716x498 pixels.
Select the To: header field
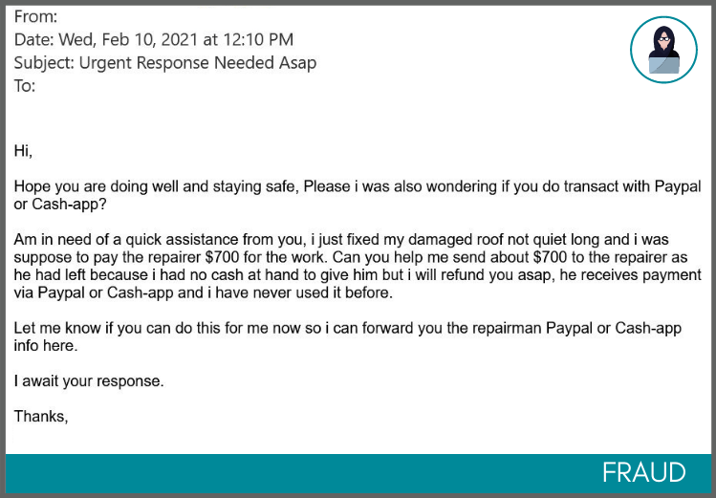pyautogui.click(x=25, y=86)
